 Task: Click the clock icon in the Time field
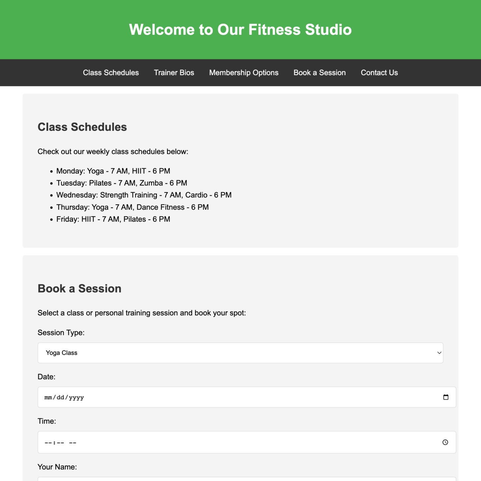point(445,442)
